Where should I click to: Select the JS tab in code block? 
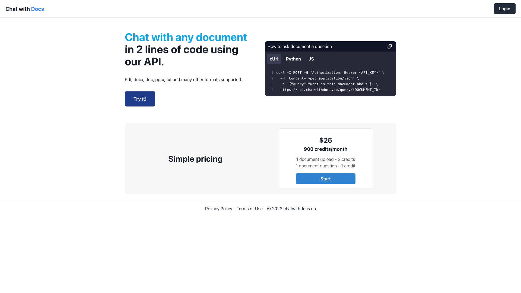click(311, 59)
